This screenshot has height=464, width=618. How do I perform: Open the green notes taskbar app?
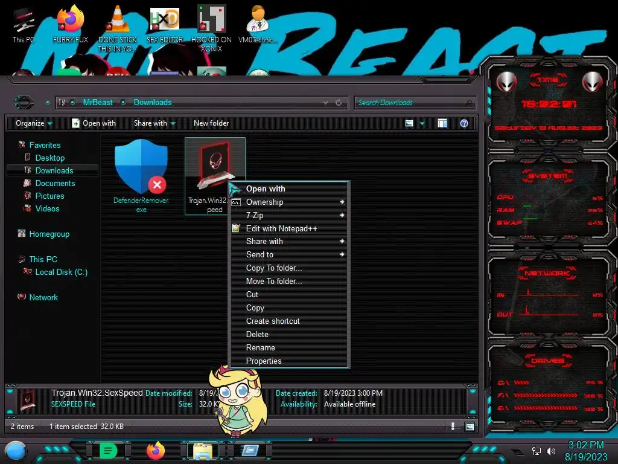coord(108,451)
